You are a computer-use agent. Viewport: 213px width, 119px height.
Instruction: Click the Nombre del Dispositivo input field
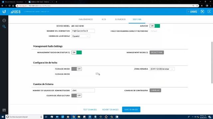click(83, 31)
